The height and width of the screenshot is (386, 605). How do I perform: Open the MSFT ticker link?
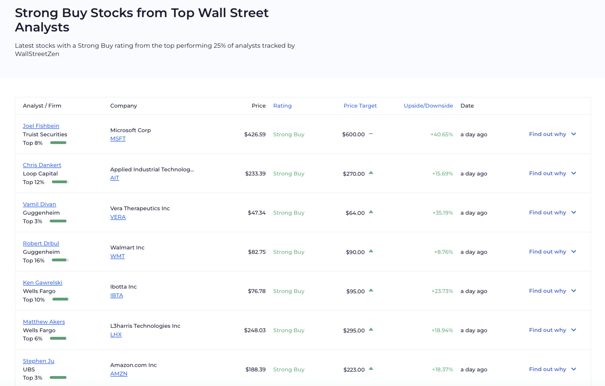pyautogui.click(x=118, y=138)
